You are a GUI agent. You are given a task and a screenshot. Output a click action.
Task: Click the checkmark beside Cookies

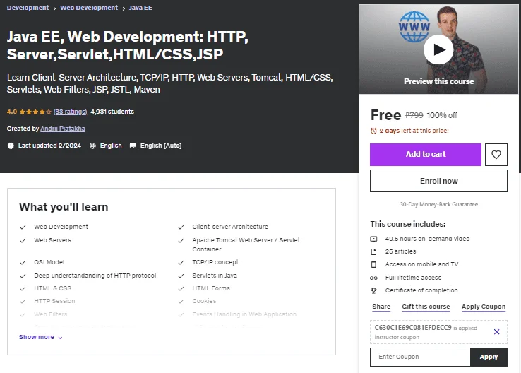[x=181, y=301]
